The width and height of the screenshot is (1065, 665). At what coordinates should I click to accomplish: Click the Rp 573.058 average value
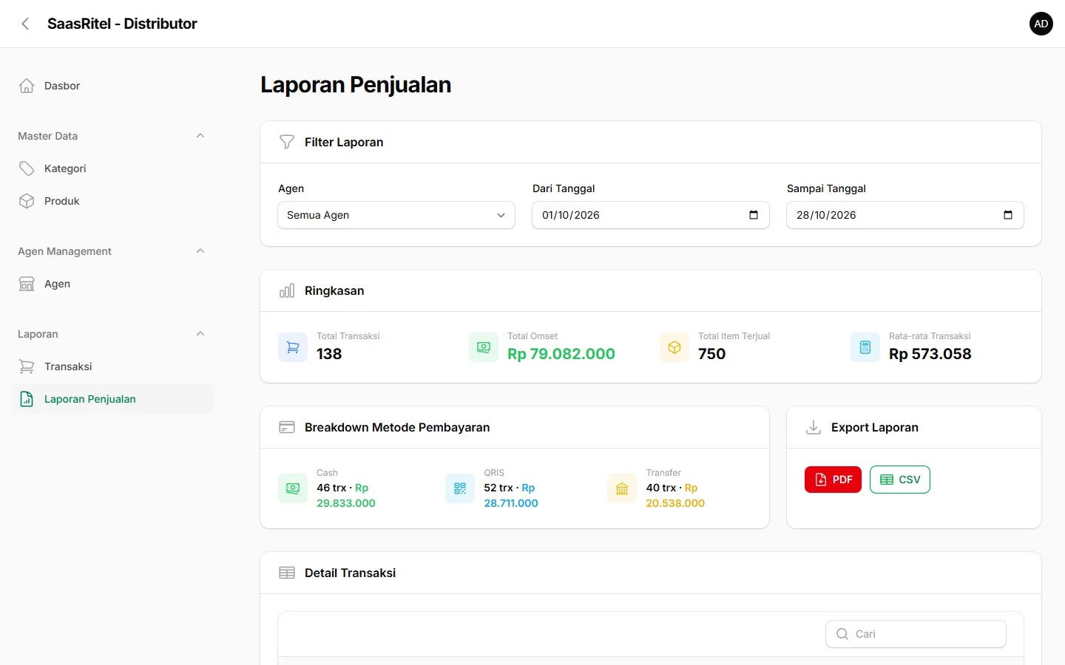(930, 354)
